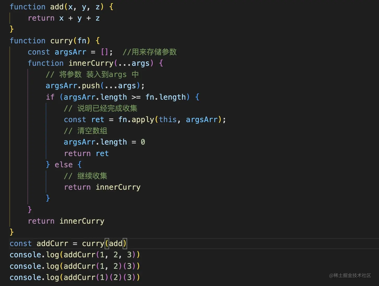Click "add" inside the curry(add) call
The width and height of the screenshot is (379, 286).
point(116,243)
